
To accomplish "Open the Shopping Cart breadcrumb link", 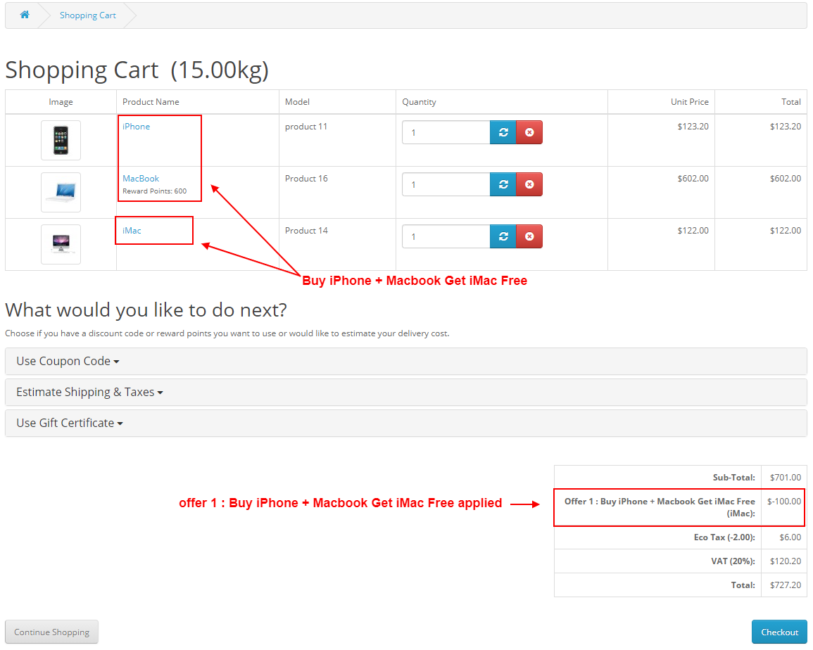I will point(87,15).
